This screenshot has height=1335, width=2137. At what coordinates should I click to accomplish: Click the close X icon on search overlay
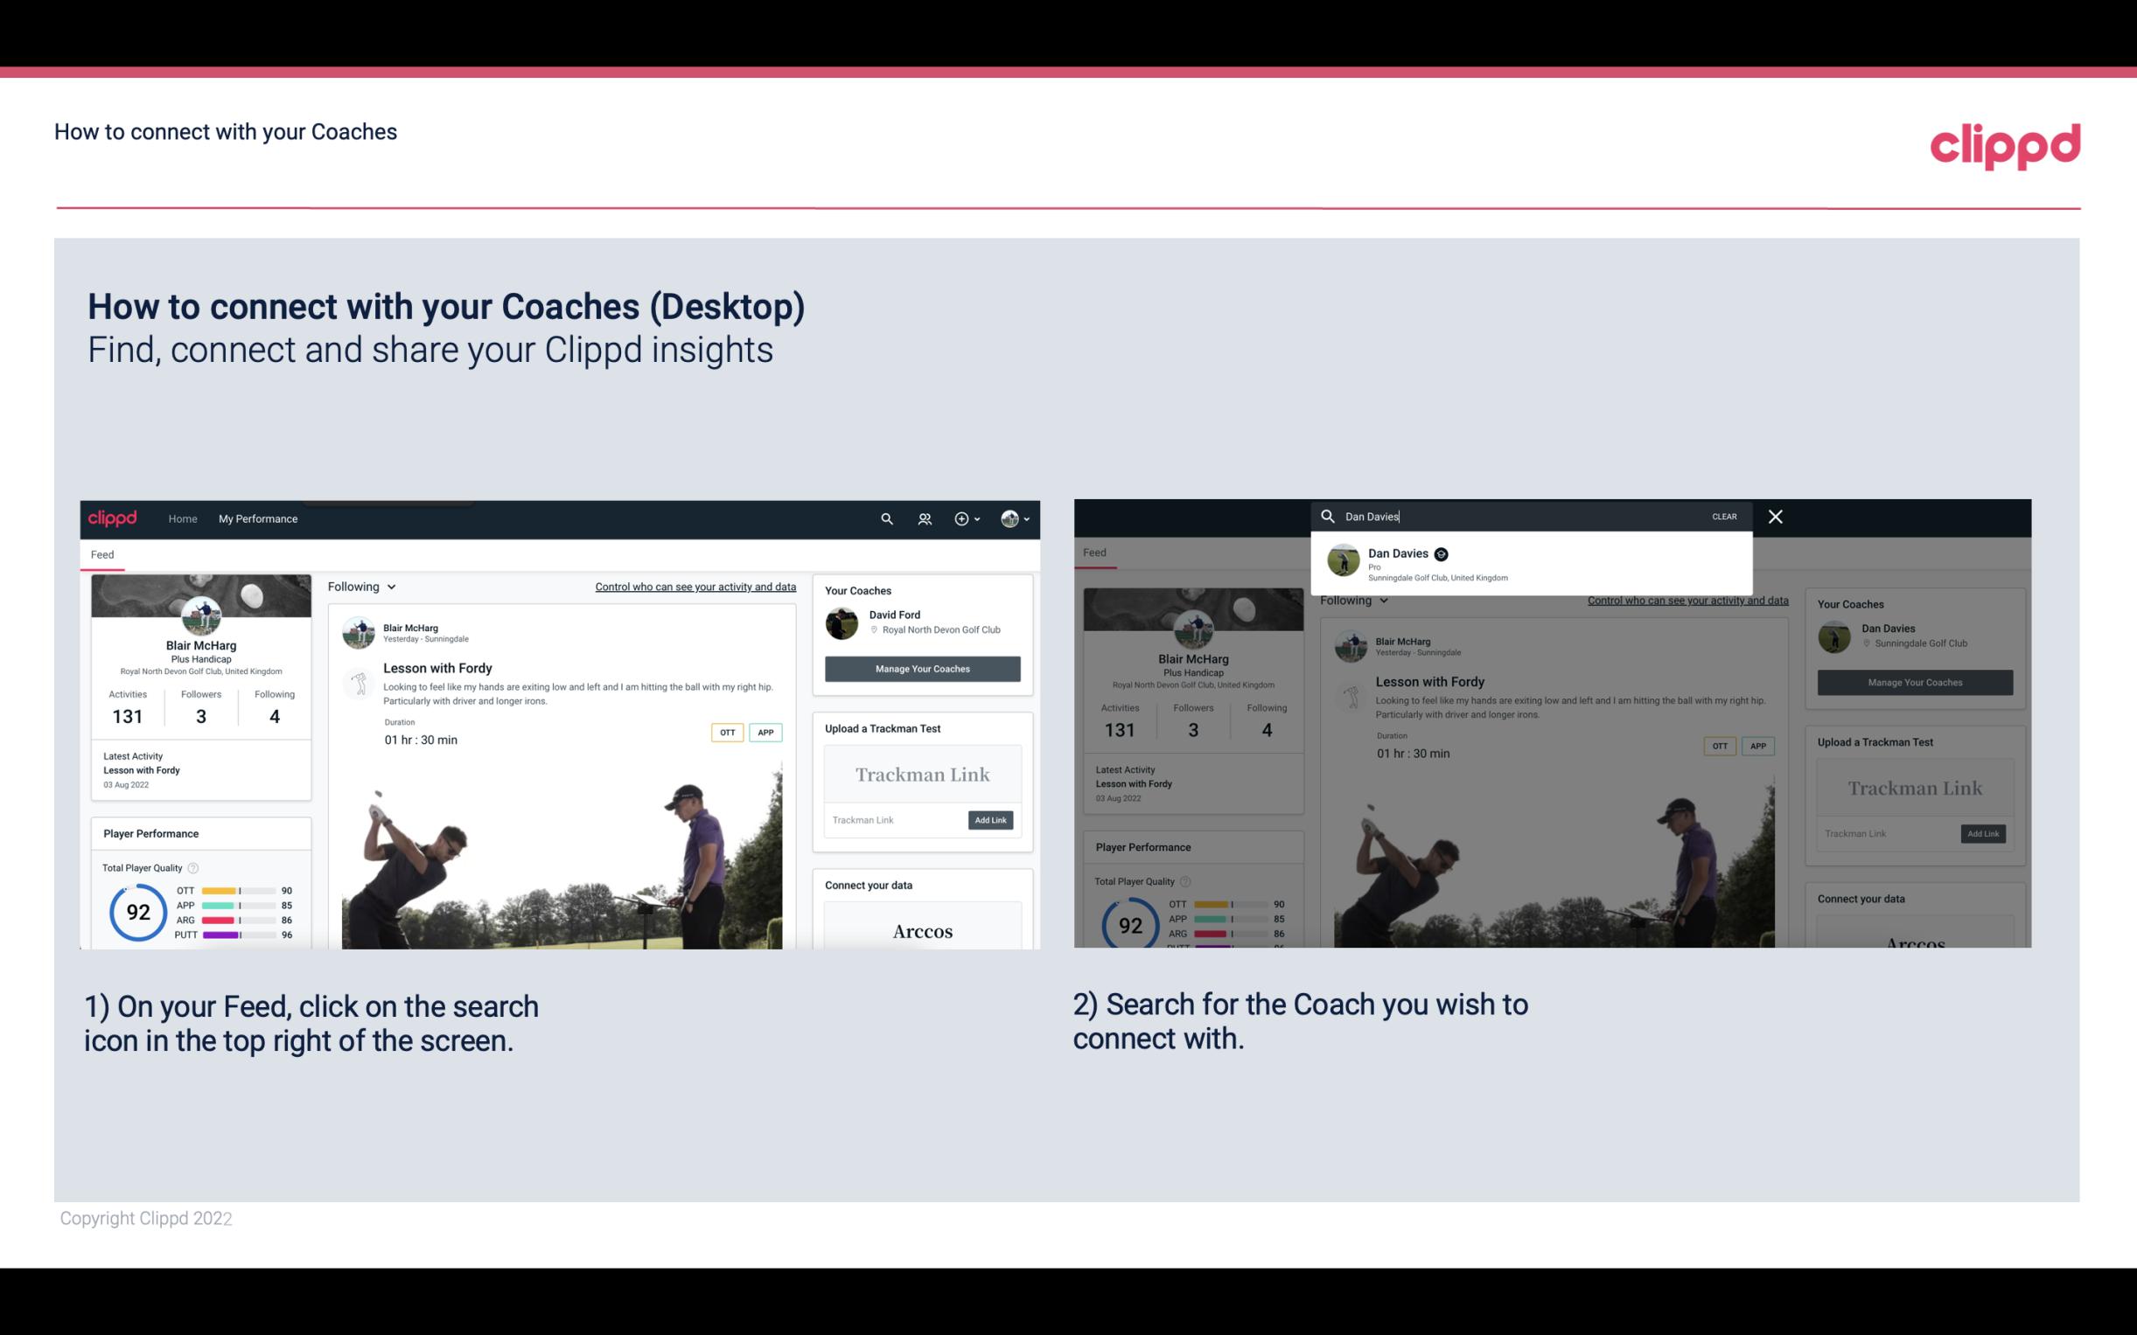(x=1774, y=515)
